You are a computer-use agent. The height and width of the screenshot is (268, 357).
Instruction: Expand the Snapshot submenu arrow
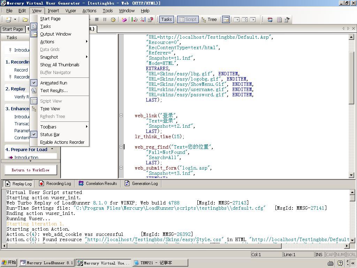(x=87, y=57)
